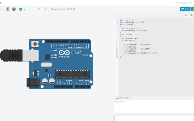Screen dimensions: 194x121
Task: Click the debugger resume play icon
Action: (x=185, y=15)
